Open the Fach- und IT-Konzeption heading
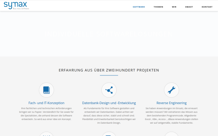218x136 pixels. (x=47, y=103)
